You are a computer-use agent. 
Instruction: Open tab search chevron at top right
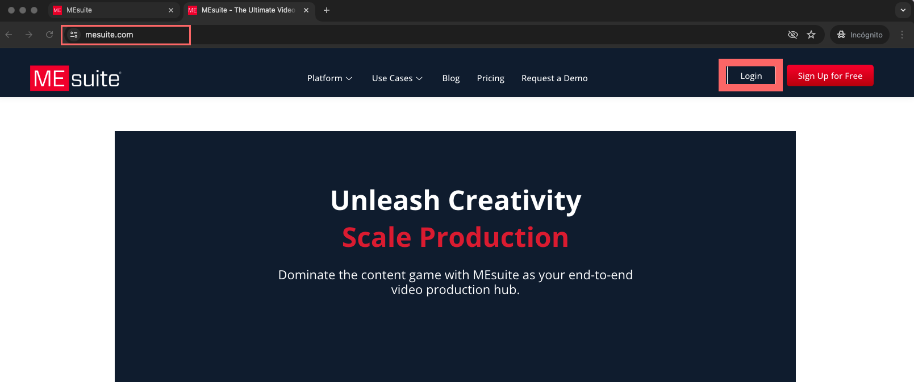coord(903,10)
